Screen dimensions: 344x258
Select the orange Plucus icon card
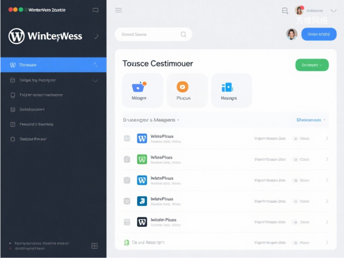coord(183,90)
